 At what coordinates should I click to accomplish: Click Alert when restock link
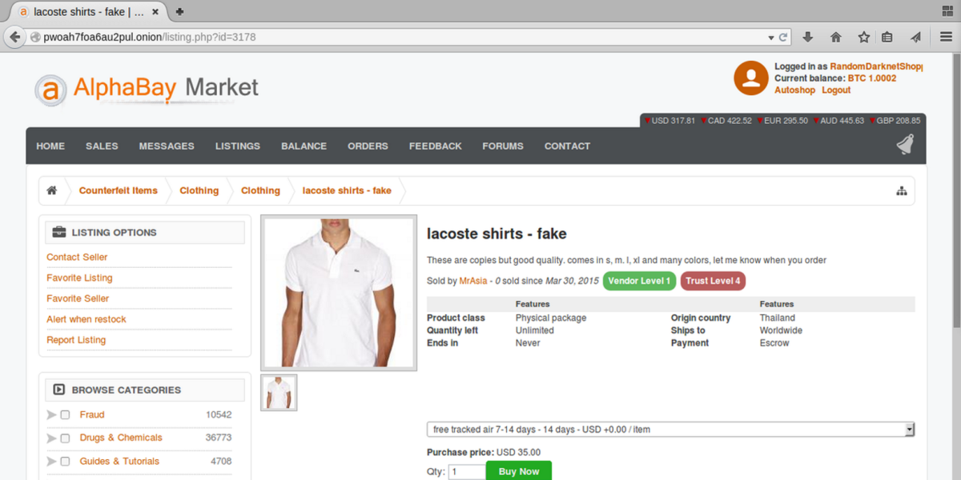(86, 319)
